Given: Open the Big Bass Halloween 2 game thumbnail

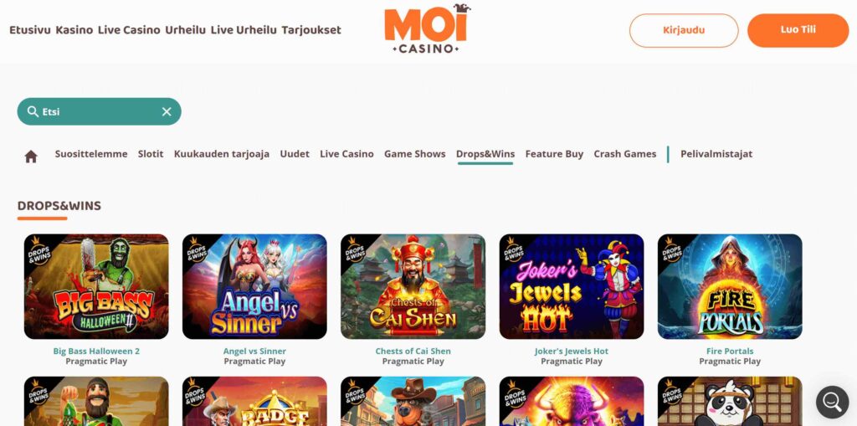Looking at the screenshot, I should [96, 286].
